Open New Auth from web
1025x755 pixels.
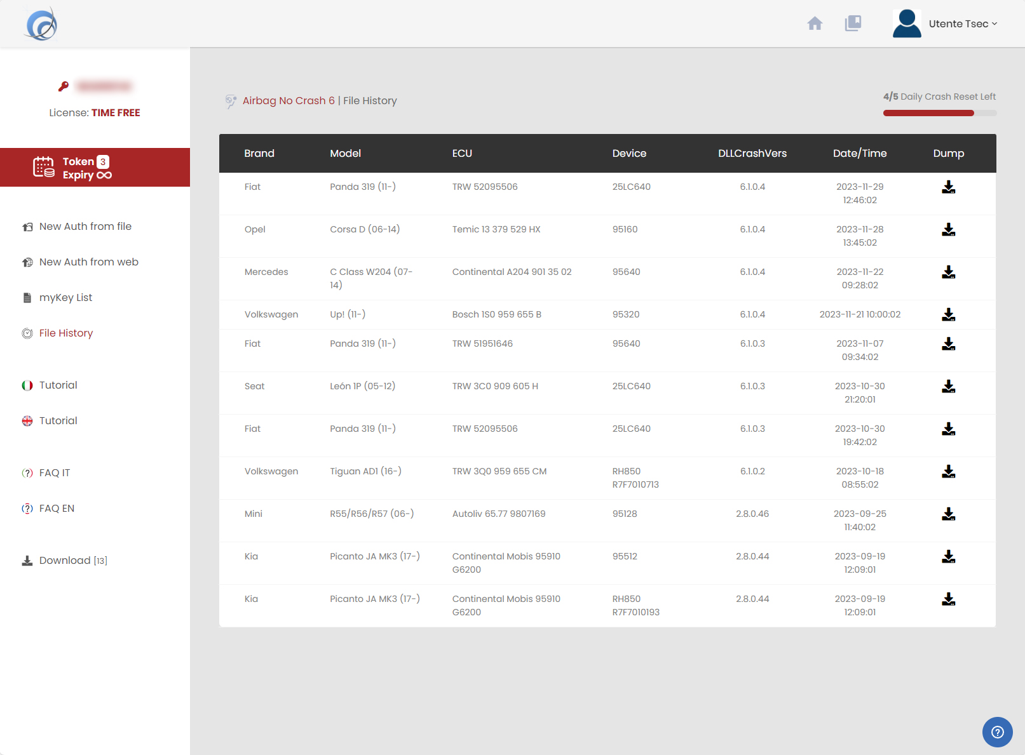[x=88, y=262]
